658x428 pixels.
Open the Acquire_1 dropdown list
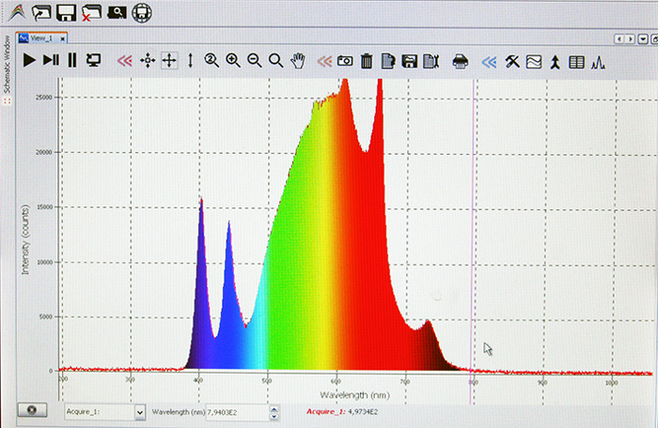(141, 411)
